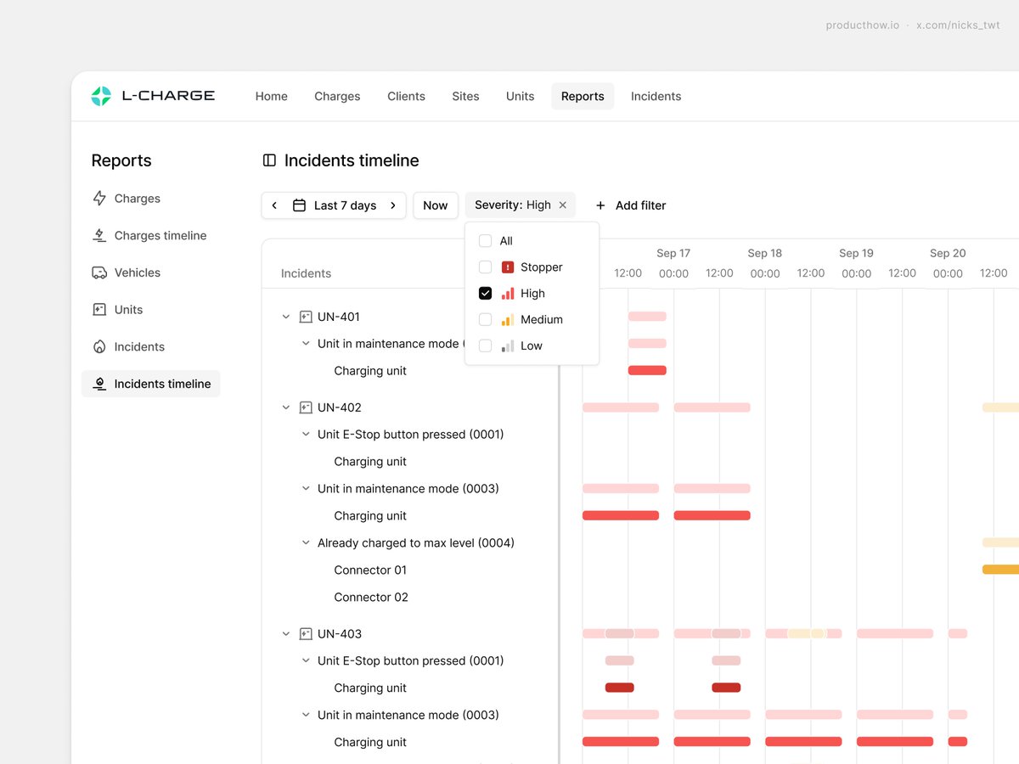Switch to the Clients tab
Image resolution: width=1019 pixels, height=764 pixels.
click(406, 97)
